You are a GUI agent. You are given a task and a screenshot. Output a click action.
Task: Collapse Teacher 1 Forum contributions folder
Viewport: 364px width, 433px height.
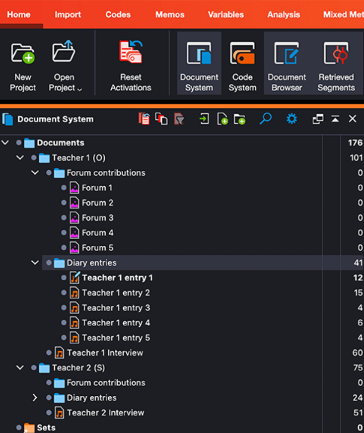[x=35, y=173]
